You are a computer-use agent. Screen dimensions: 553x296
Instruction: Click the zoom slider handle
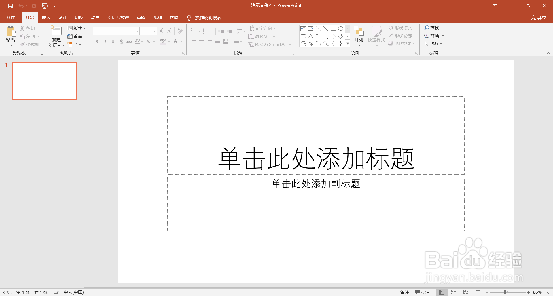pos(505,292)
